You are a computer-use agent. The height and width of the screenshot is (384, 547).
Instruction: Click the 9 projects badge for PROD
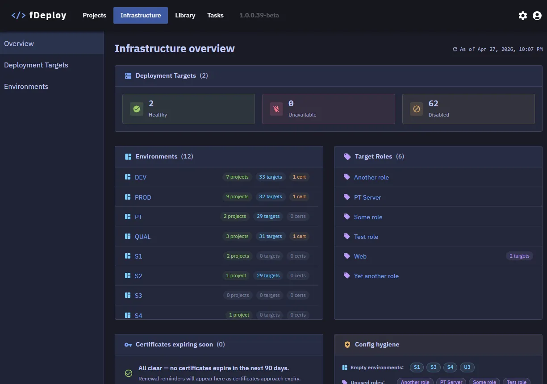(x=237, y=196)
